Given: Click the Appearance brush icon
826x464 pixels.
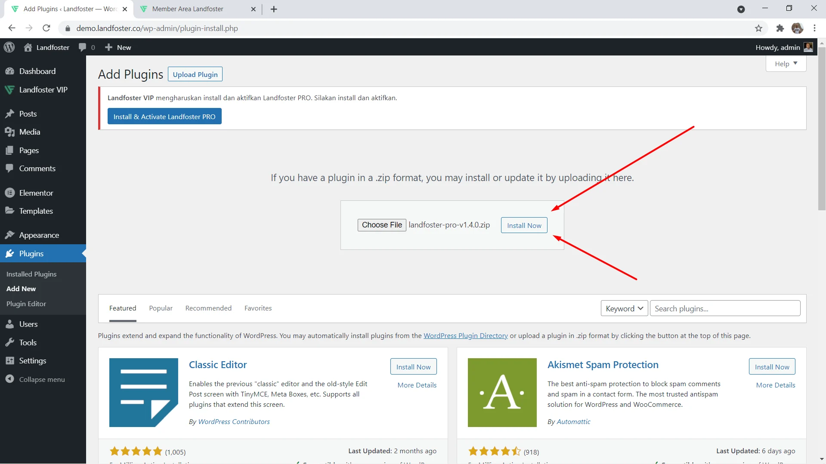Looking at the screenshot, I should pyautogui.click(x=9, y=235).
